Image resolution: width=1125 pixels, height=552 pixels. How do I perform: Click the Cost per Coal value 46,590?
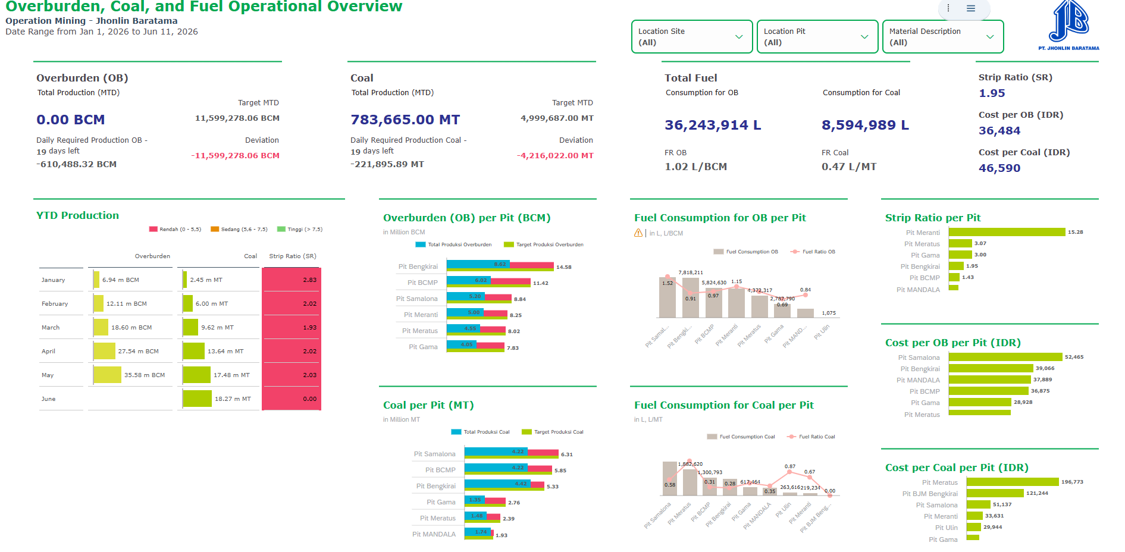tap(999, 168)
